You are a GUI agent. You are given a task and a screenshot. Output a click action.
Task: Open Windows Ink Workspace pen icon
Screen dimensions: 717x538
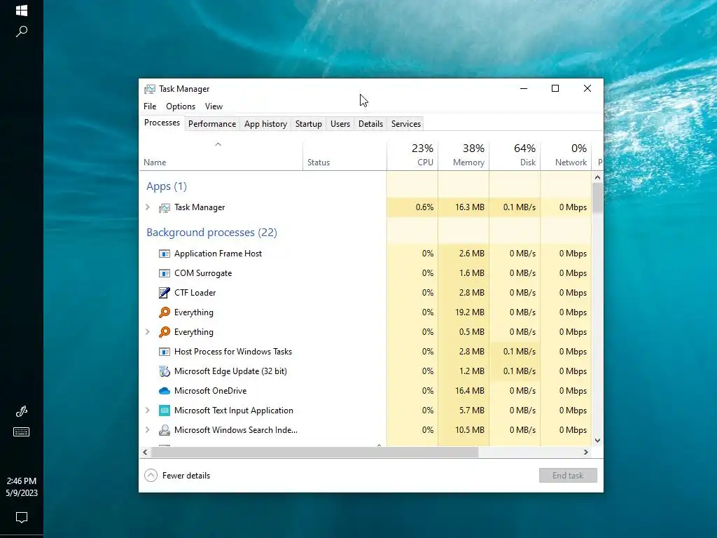click(22, 412)
